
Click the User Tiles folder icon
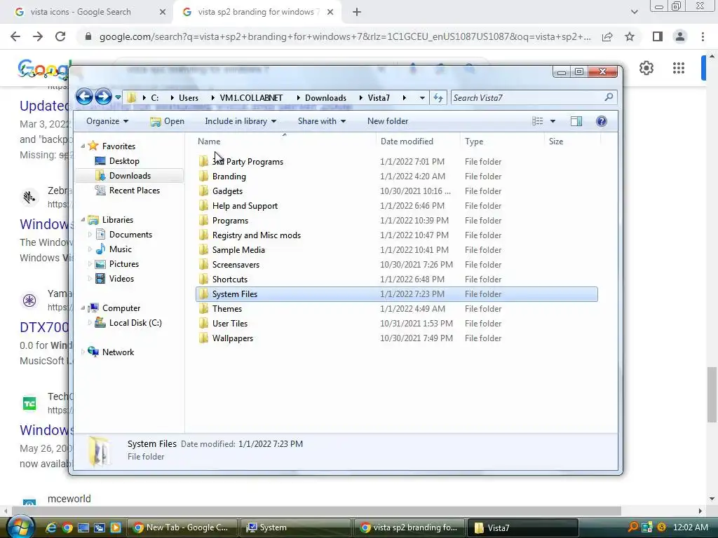click(203, 323)
